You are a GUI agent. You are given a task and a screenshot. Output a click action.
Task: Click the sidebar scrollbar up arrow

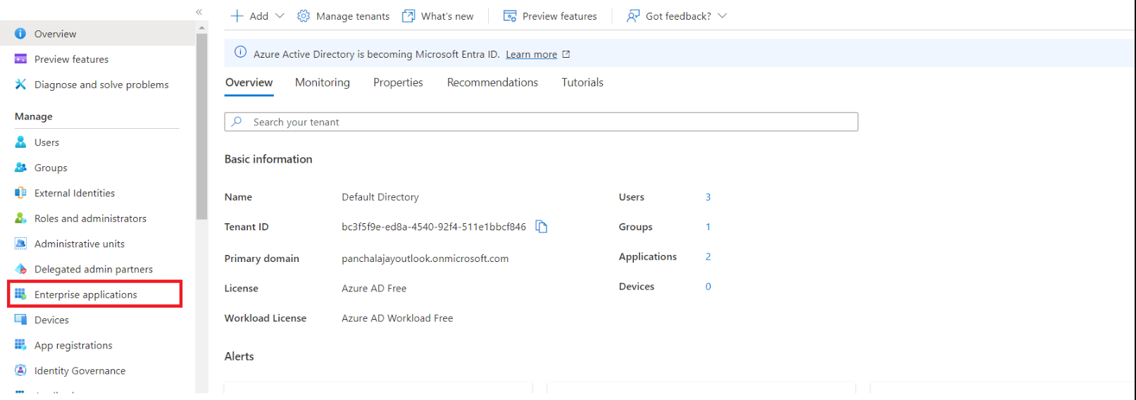click(x=201, y=27)
